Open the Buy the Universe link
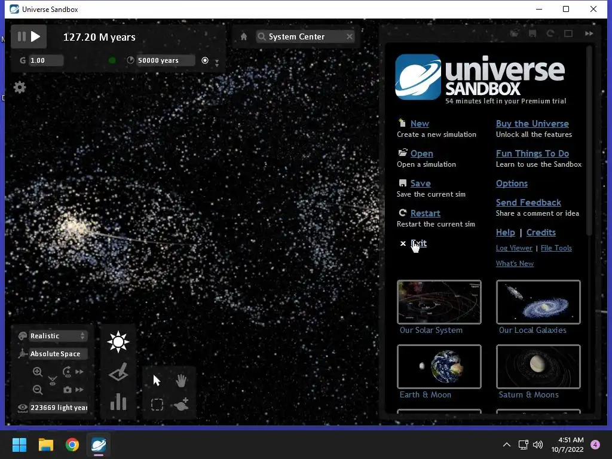Viewport: 612px width, 459px height. click(x=532, y=123)
